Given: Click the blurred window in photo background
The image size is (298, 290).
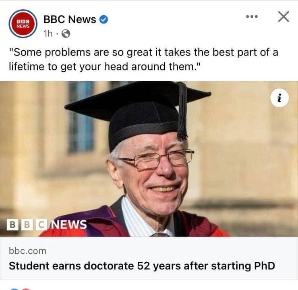Looking at the screenshot, I should point(81,117).
